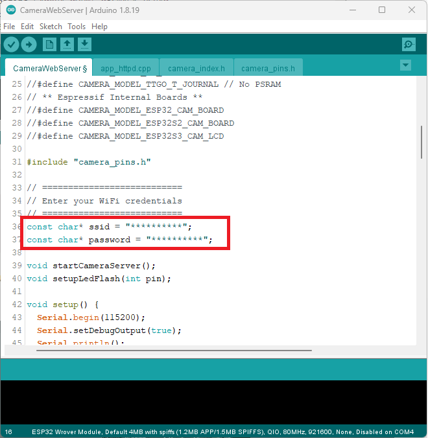The width and height of the screenshot is (428, 438).
Task: Click the Verify sketch checkmark icon
Action: pyautogui.click(x=11, y=44)
